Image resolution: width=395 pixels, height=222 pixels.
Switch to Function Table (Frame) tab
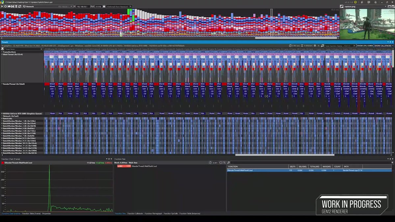[x=31, y=213]
